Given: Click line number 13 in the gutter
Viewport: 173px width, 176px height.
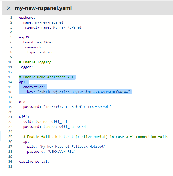Looking at the screenshot, I should pos(10,77).
